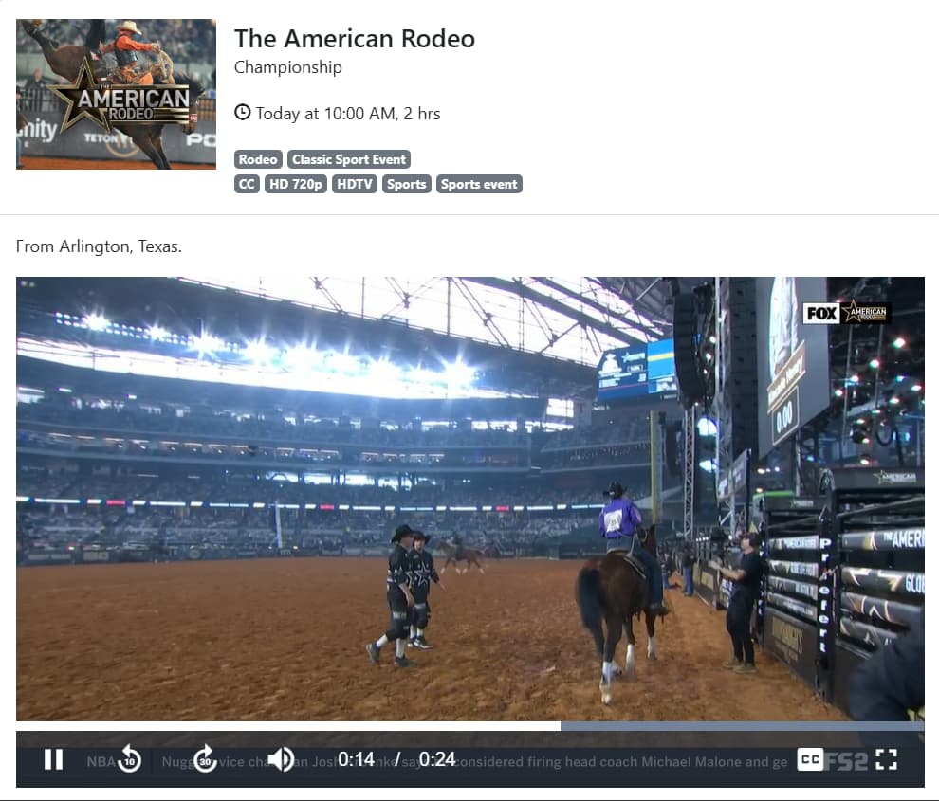Click the HDTV badge
This screenshot has height=801, width=939.
355,184
